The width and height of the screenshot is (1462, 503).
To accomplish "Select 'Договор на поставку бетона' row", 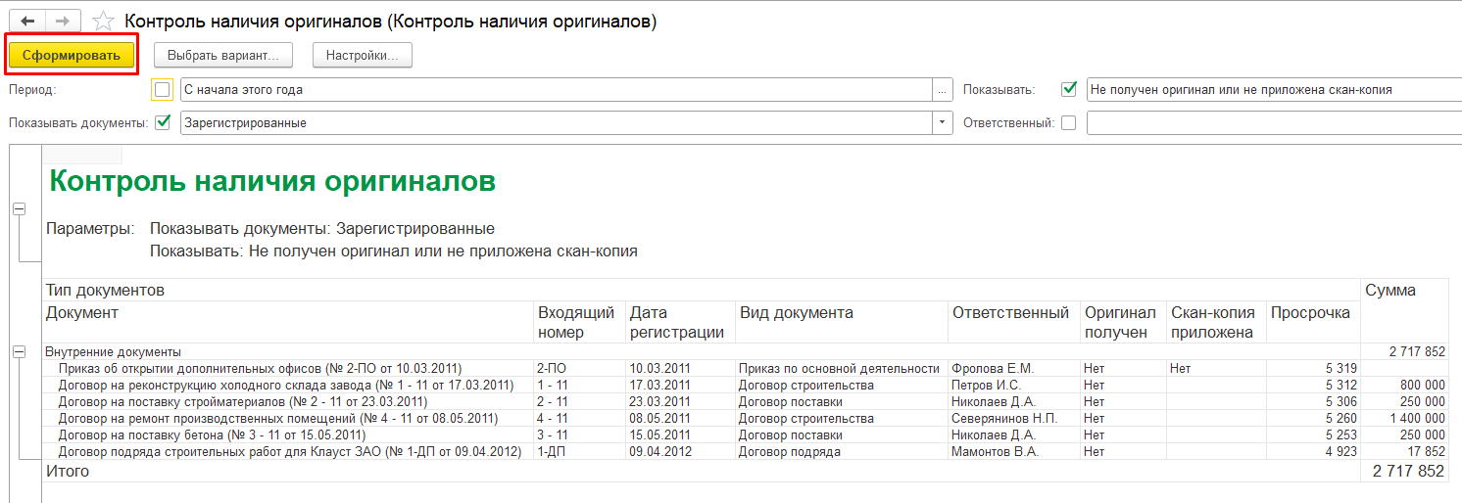I will [746, 434].
